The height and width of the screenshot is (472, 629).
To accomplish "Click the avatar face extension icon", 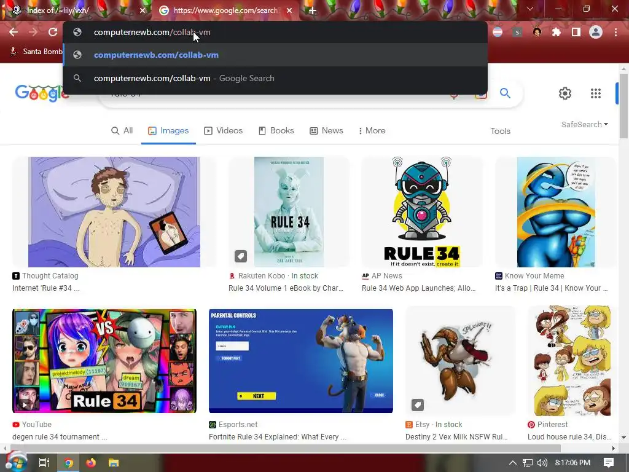I will (537, 32).
